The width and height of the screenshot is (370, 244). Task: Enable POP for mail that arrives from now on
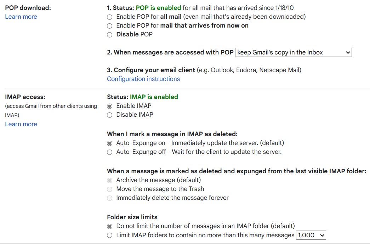point(110,25)
